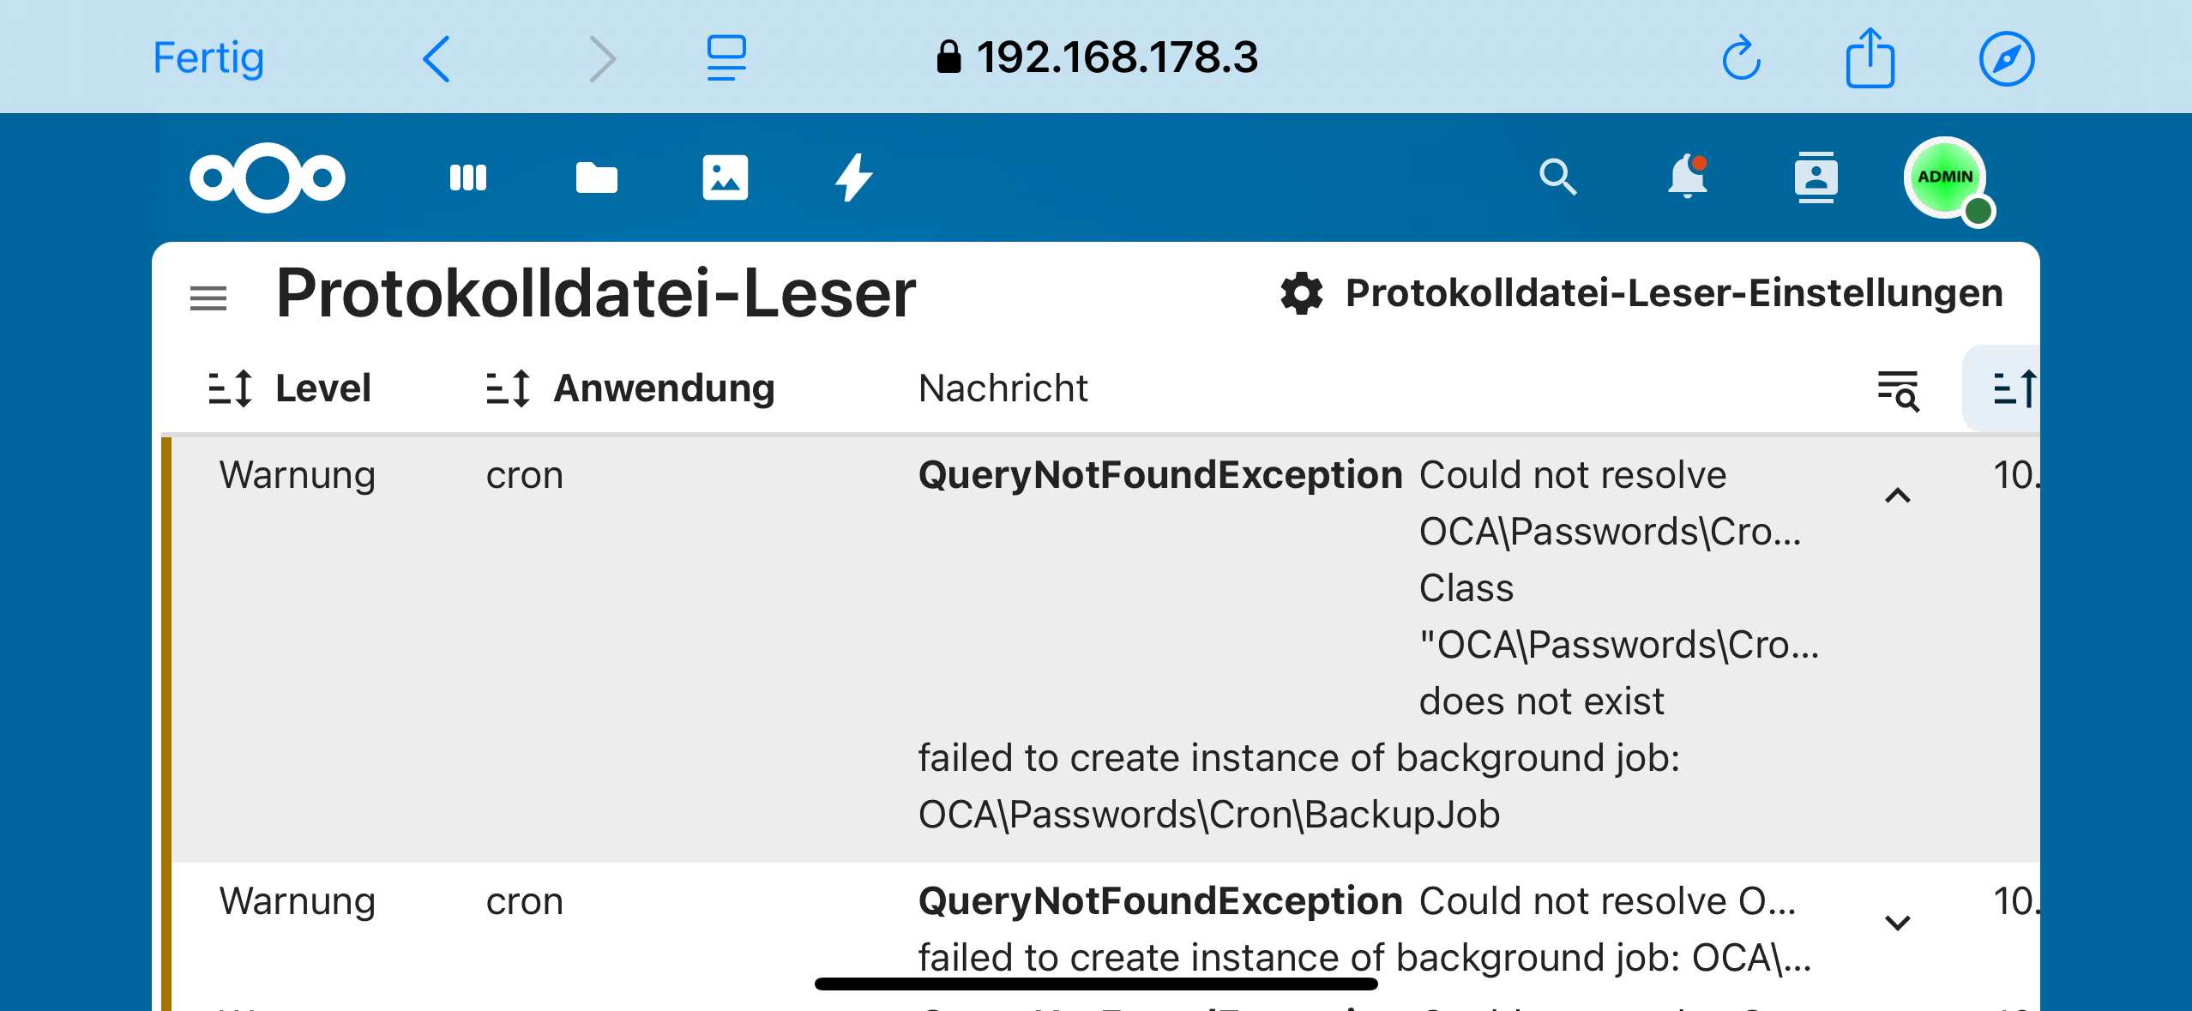
Task: Open the Contacts menu icon
Action: 1816,178
